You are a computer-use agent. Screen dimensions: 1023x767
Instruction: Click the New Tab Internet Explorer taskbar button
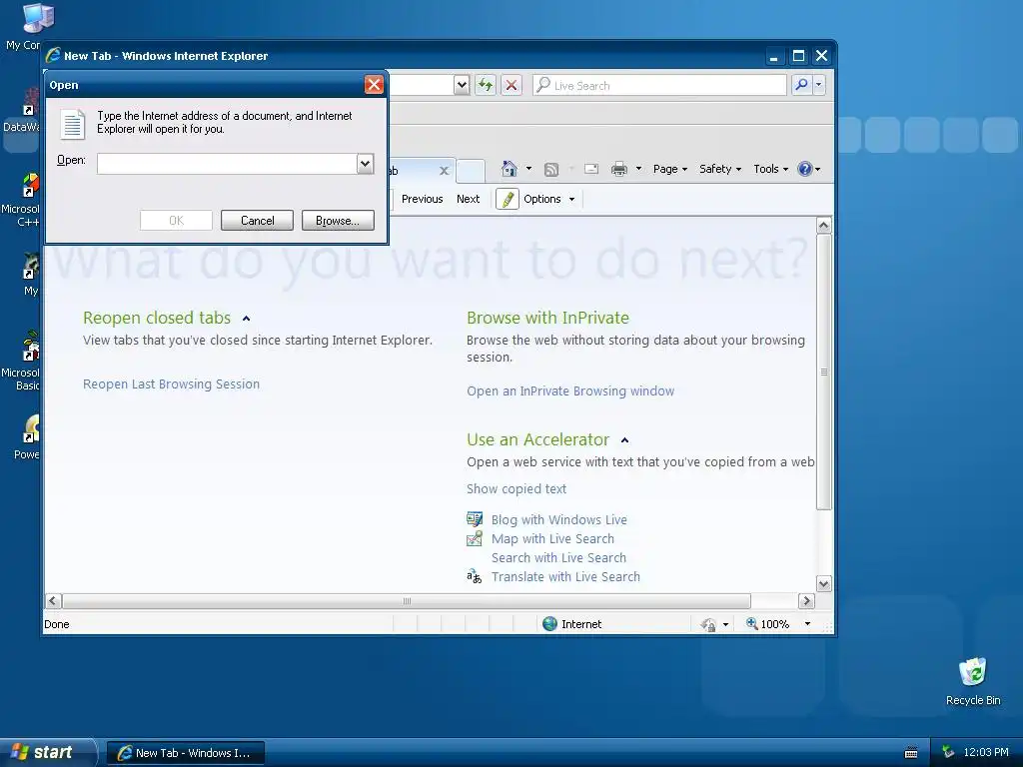(x=185, y=753)
